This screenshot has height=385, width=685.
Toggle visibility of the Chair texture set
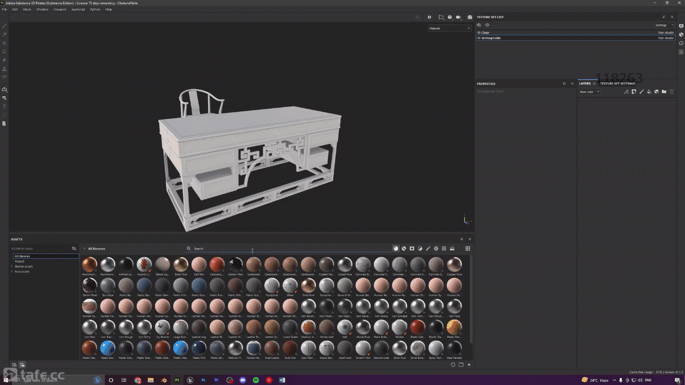[479, 33]
